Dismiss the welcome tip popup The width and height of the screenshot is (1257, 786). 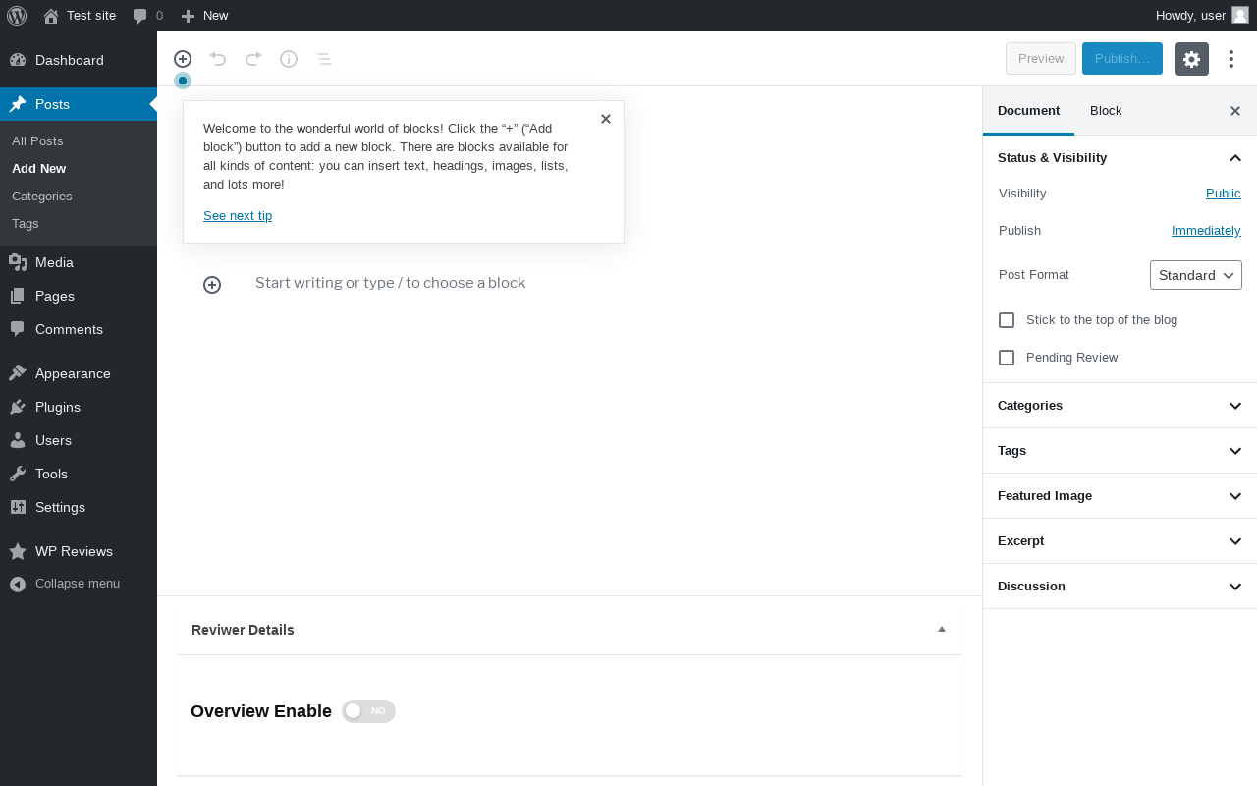606,119
